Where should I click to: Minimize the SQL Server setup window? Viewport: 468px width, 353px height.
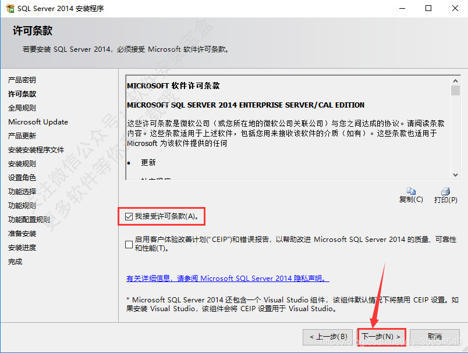click(402, 8)
